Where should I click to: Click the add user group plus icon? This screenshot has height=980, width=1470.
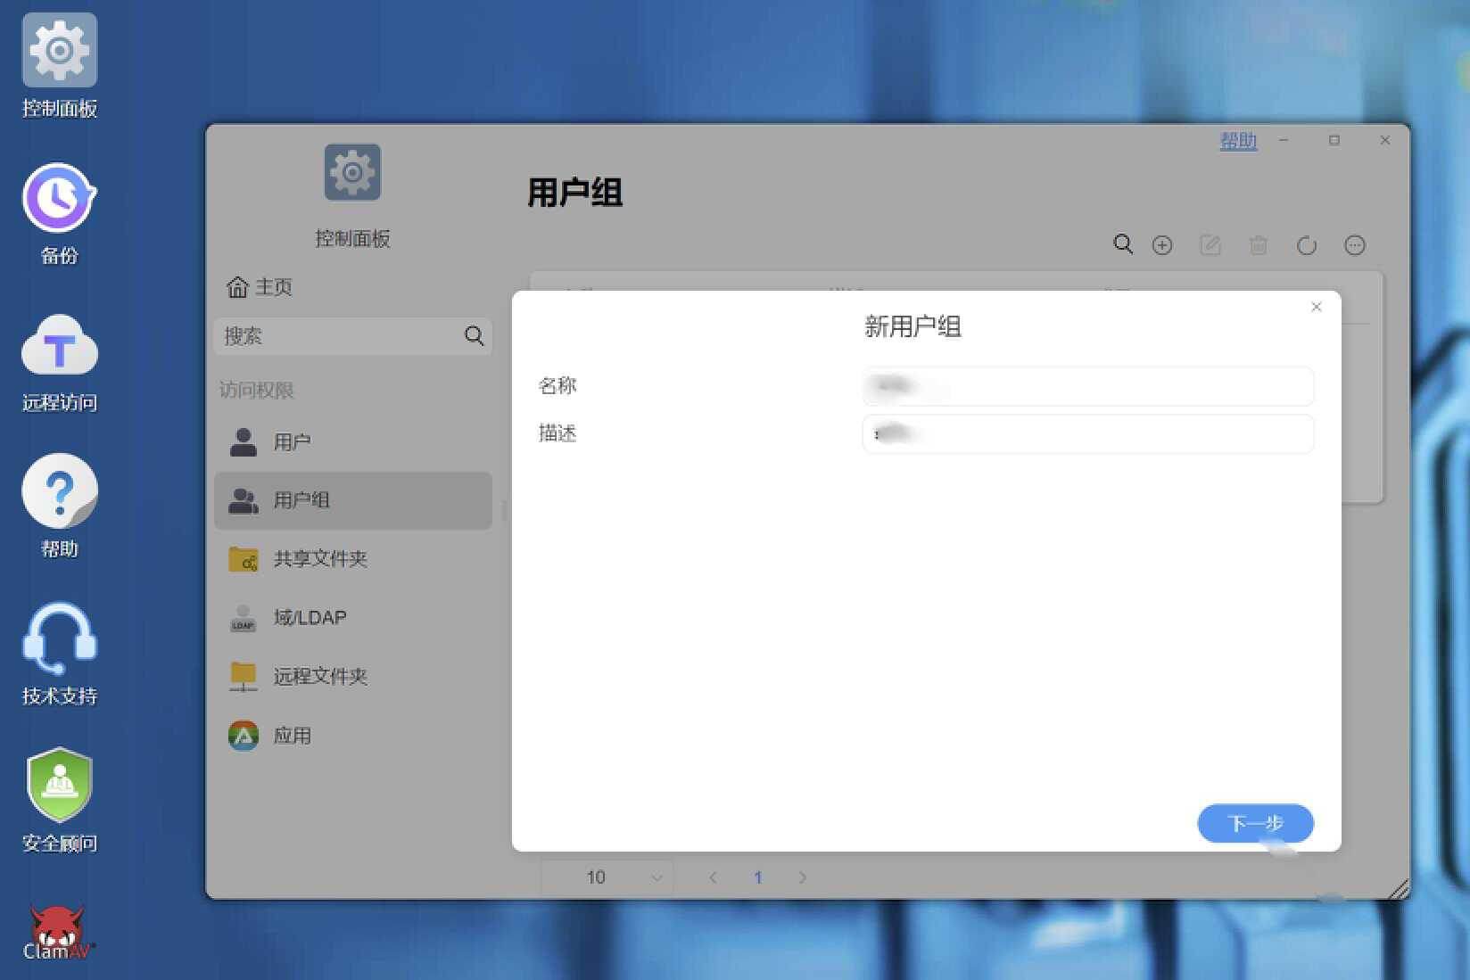tap(1162, 245)
